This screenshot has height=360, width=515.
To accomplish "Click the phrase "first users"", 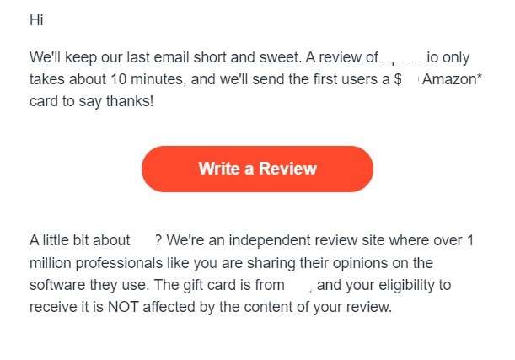I will 342,79.
